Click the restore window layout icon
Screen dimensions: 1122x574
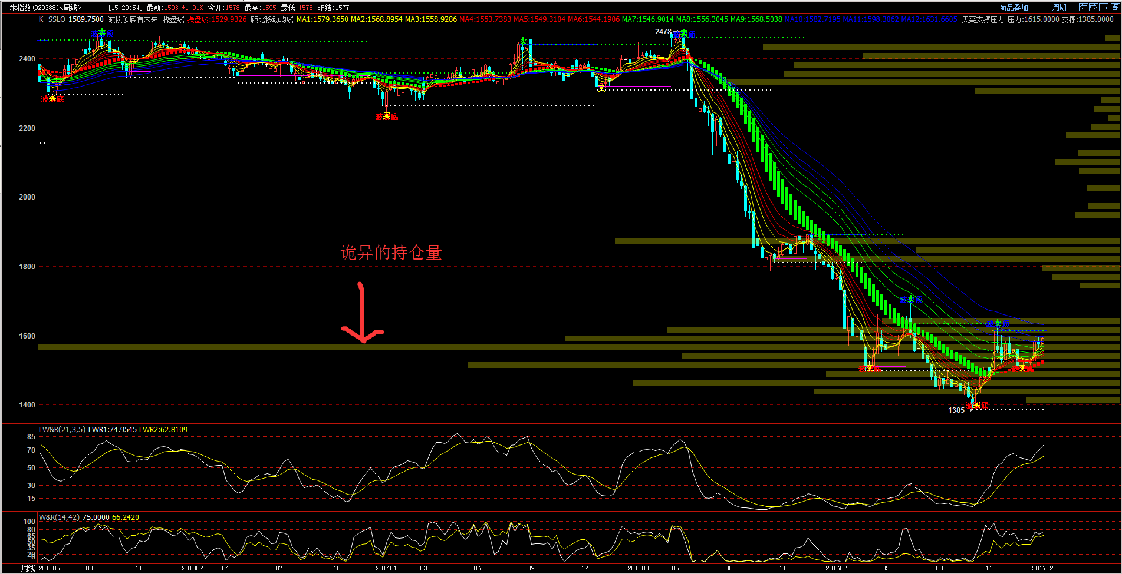click(x=1116, y=7)
